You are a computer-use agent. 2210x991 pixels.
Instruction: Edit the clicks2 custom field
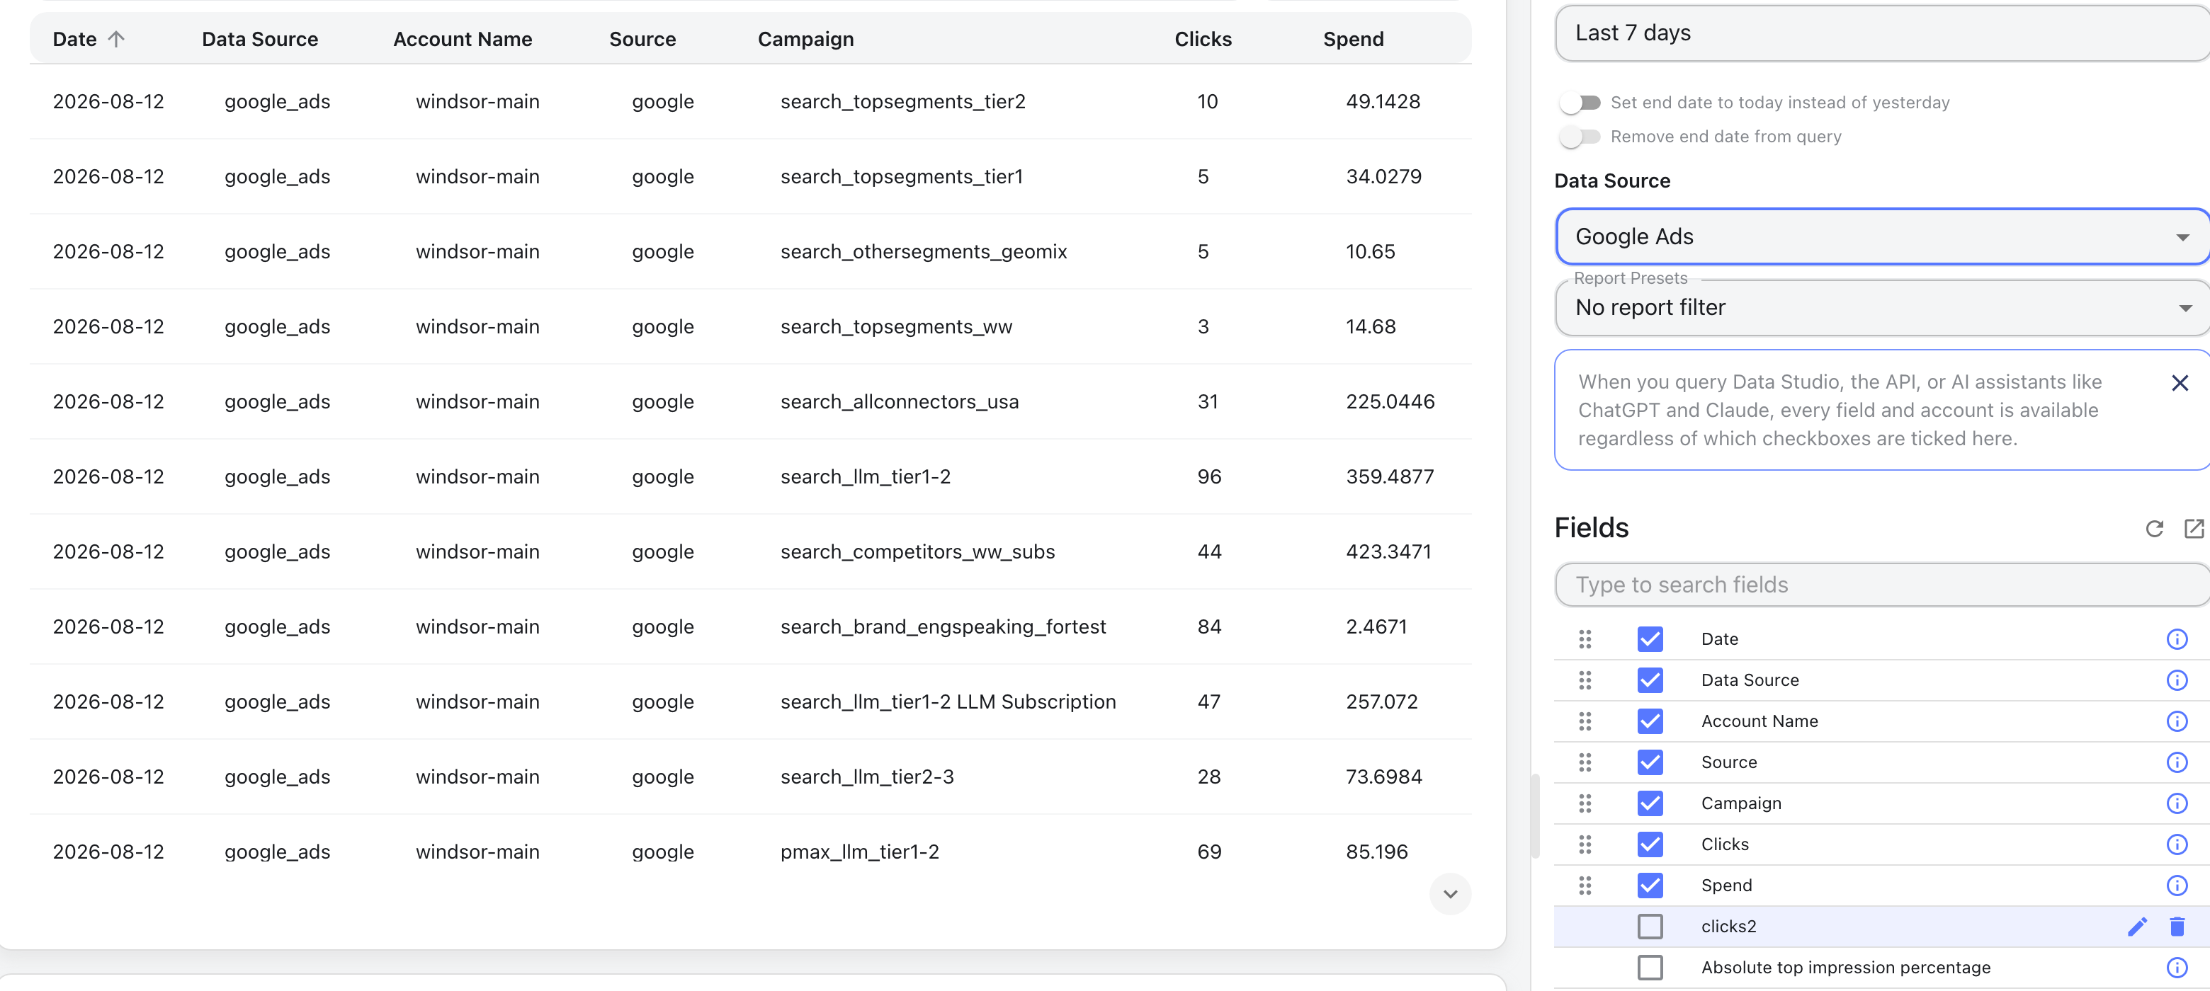2137,926
